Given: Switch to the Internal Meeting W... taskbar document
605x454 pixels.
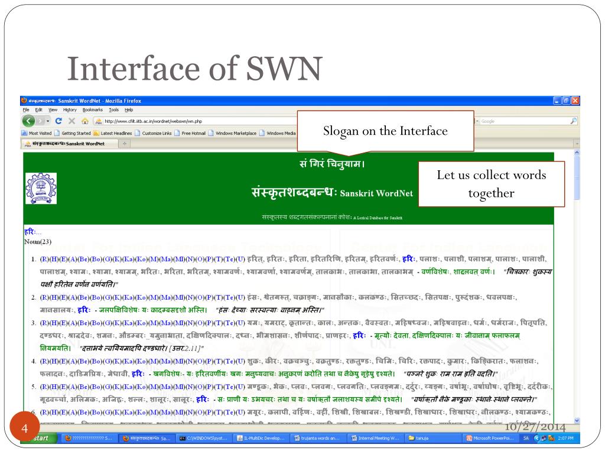Looking at the screenshot, I should point(375,438).
